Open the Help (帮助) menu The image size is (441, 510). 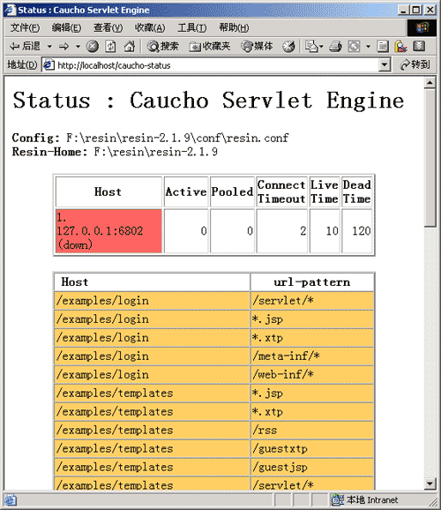tap(234, 28)
